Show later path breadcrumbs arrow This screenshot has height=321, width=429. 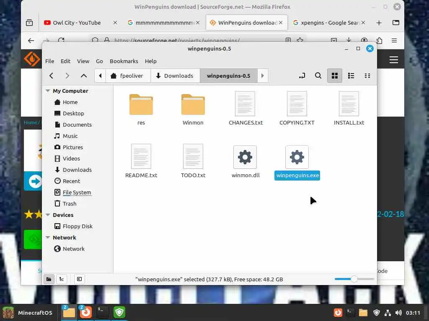coord(263,76)
